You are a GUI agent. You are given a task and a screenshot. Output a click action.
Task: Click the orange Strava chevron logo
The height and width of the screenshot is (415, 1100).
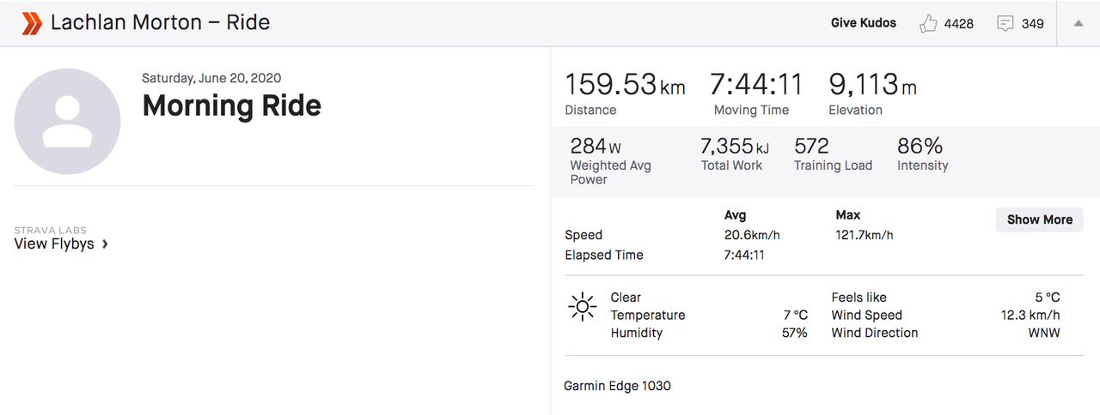[32, 23]
